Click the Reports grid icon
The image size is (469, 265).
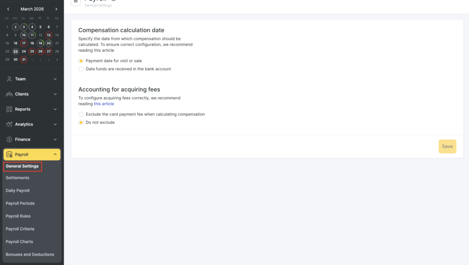[9, 109]
